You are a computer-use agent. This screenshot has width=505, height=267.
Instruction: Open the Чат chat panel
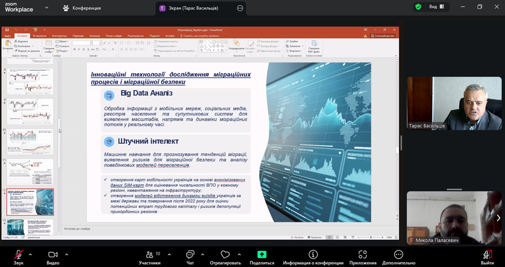(x=190, y=255)
